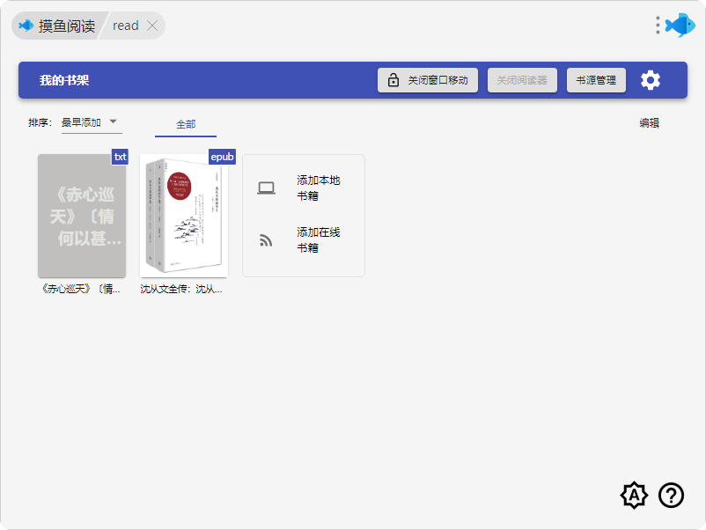Click 添加在线书籍 text

pyautogui.click(x=319, y=240)
